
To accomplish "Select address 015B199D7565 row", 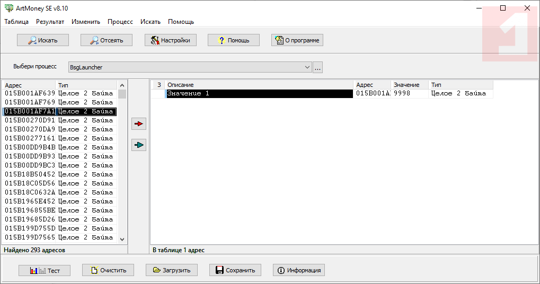I will tap(60, 237).
